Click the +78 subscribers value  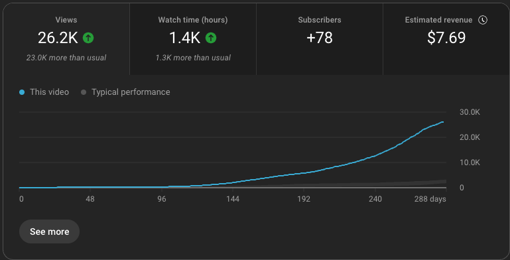[320, 38]
